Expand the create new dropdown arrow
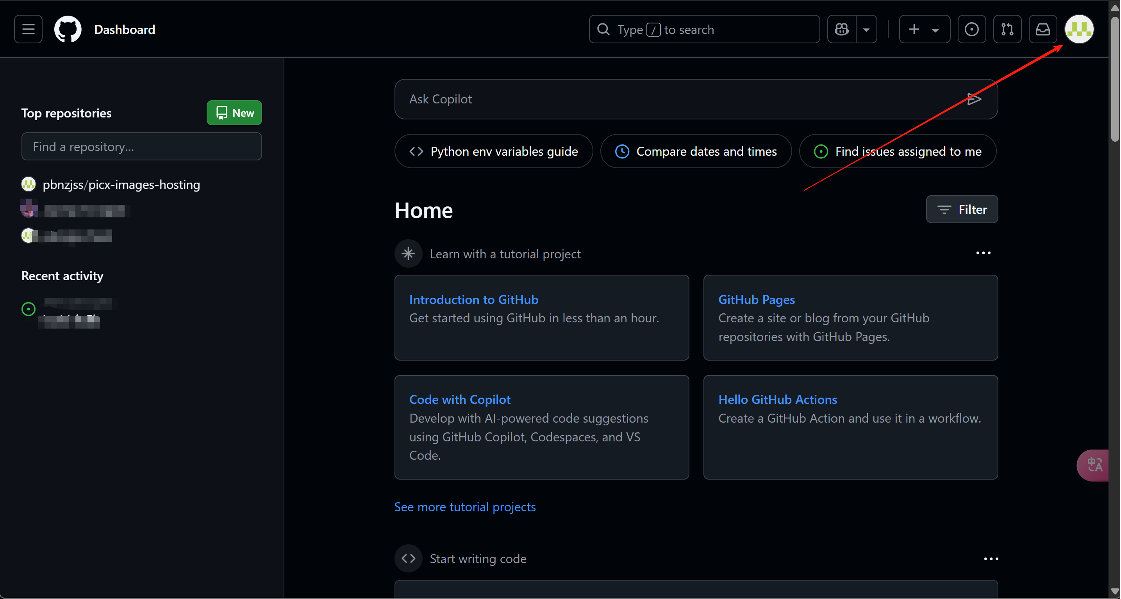 tap(936, 29)
